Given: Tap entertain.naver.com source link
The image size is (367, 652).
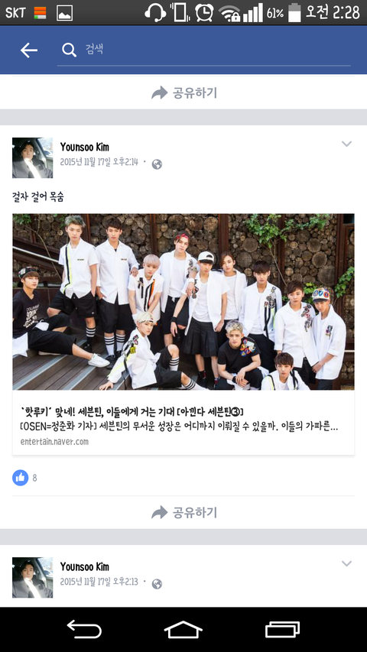Looking at the screenshot, I should pos(54,442).
